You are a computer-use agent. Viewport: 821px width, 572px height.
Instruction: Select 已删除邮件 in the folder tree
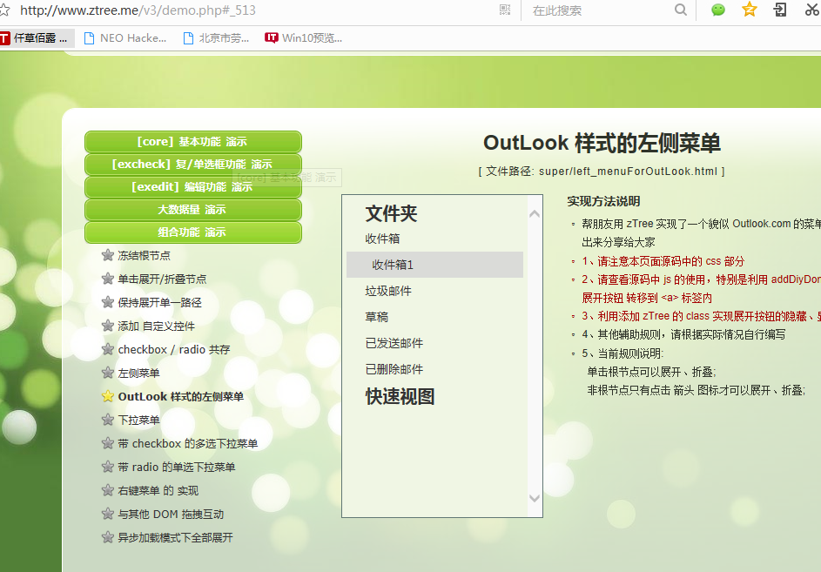click(394, 369)
